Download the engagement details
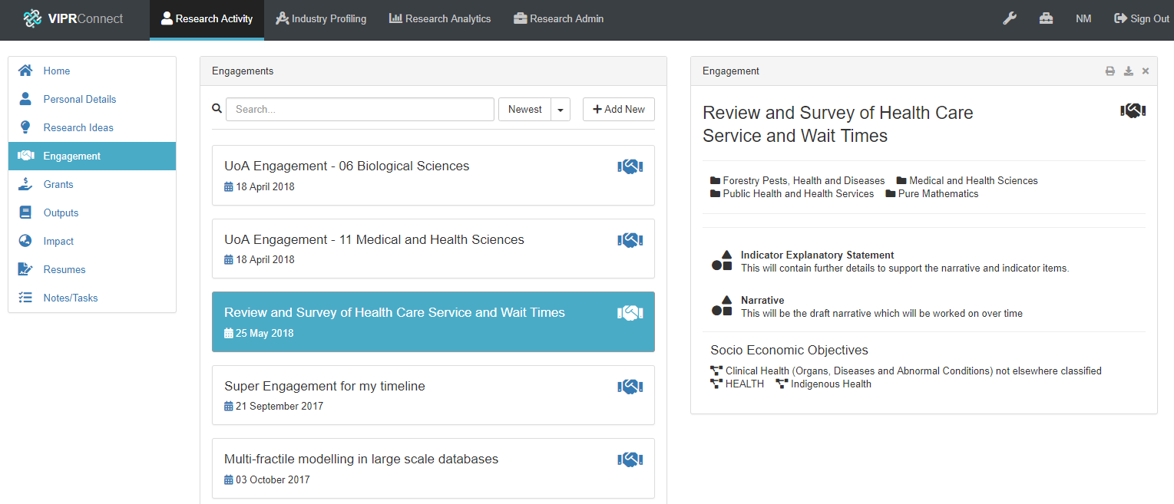 [x=1128, y=71]
